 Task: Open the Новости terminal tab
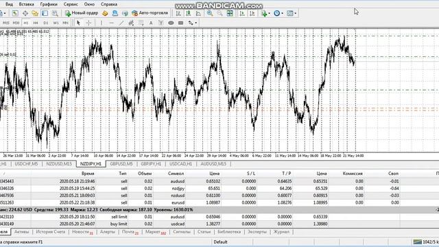pyautogui.click(x=82, y=232)
